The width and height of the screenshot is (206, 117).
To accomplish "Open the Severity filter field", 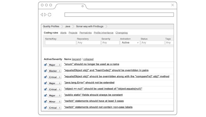I will click(110, 42).
